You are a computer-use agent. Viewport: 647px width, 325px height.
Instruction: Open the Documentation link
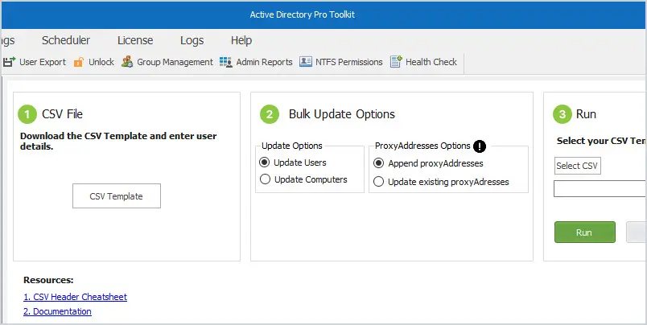coord(57,311)
